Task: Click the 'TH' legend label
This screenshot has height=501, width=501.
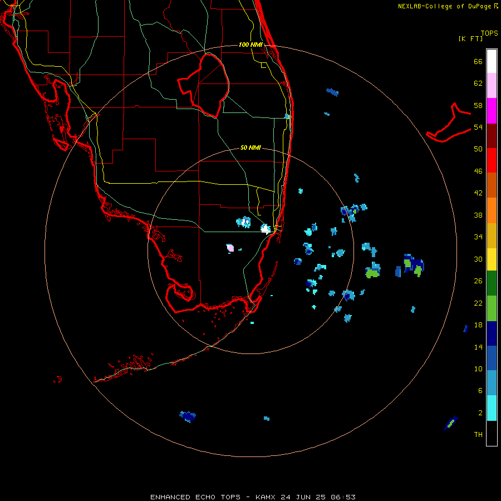Action: [x=478, y=435]
